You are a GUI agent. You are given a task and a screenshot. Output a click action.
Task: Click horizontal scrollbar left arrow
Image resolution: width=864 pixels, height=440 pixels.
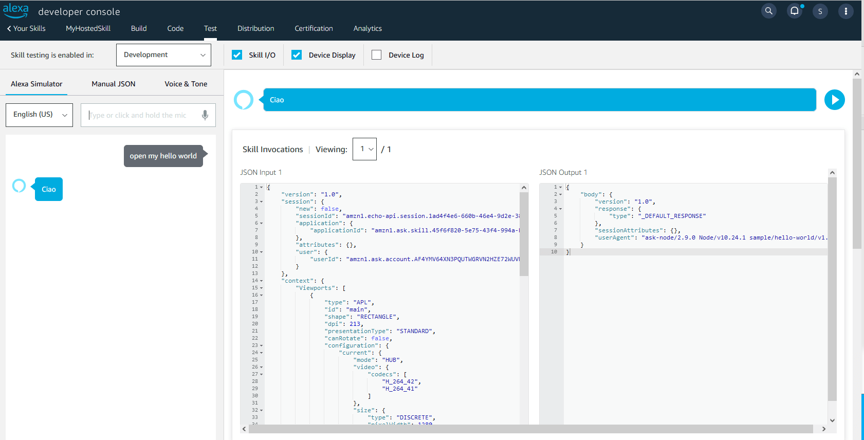(244, 429)
